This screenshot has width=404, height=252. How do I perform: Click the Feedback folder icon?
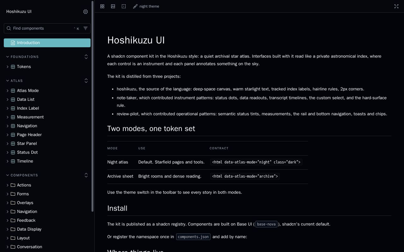pos(13,220)
